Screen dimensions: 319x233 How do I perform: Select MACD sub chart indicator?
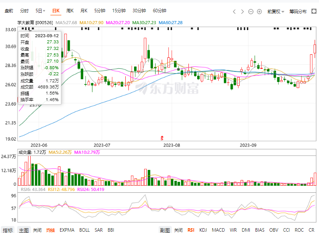pyautogui.click(x=218, y=230)
